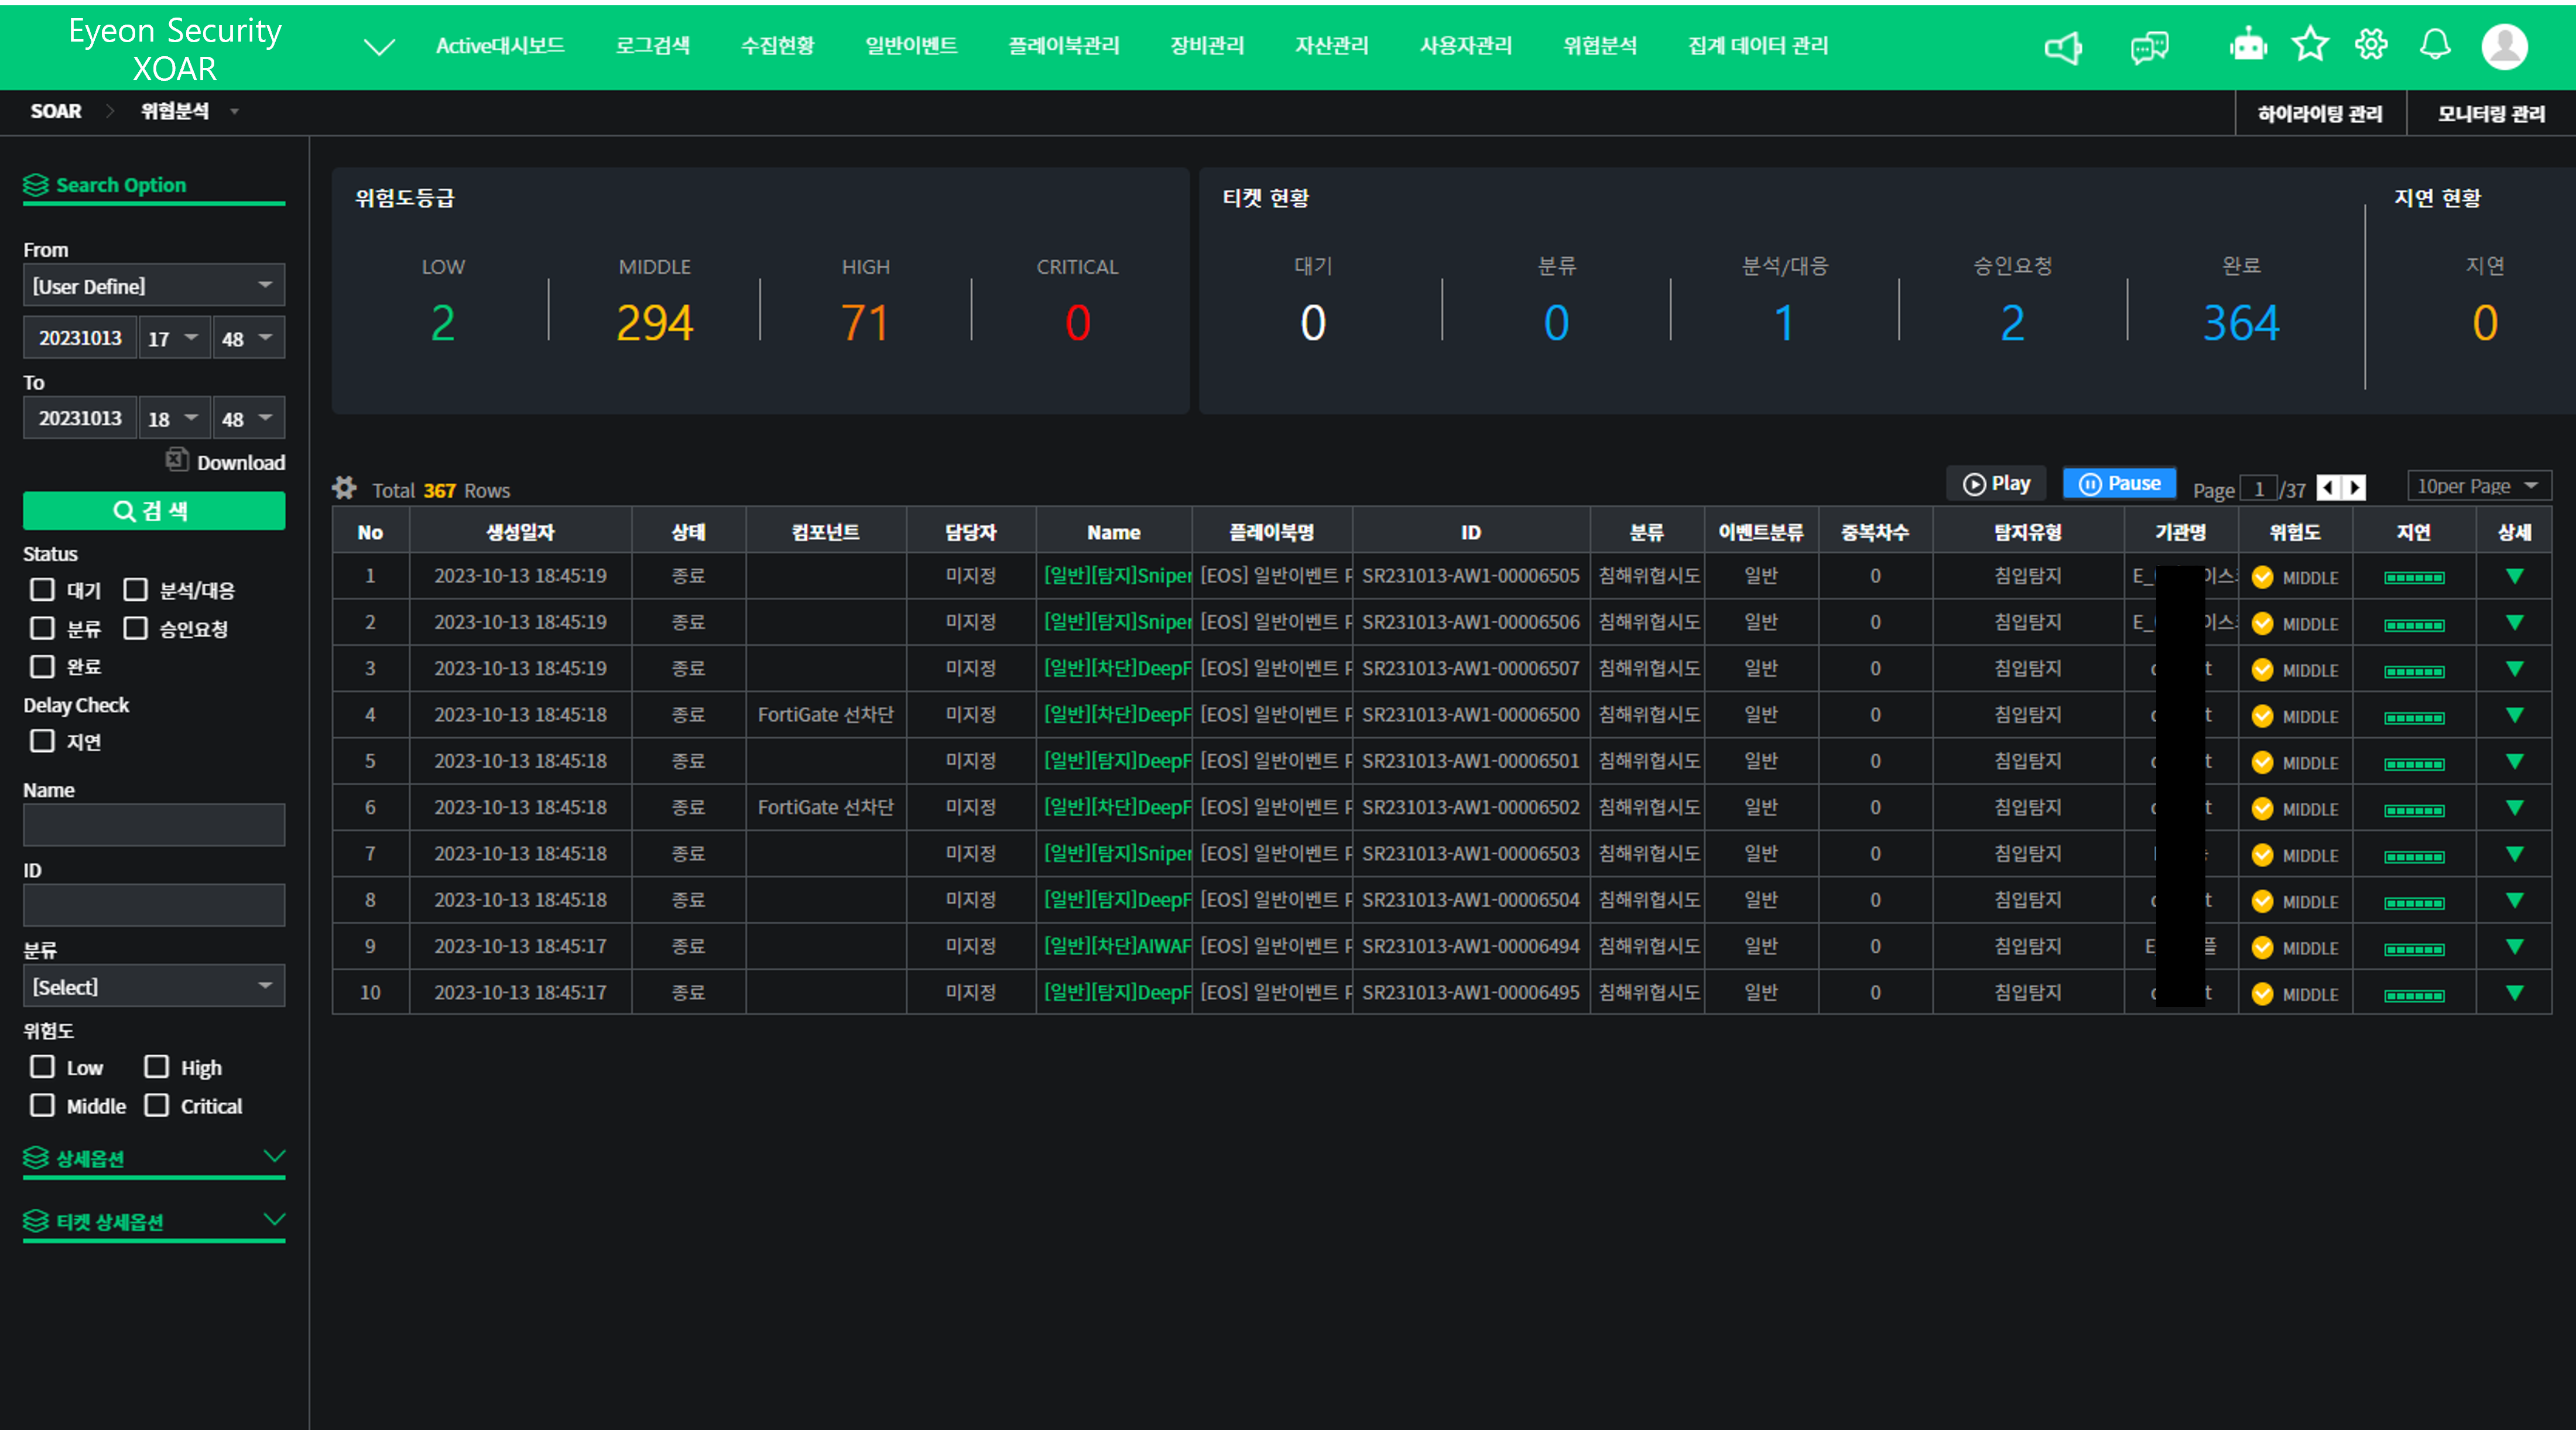Go to previous page arrow
This screenshot has height=1430, width=2576.
pyautogui.click(x=2329, y=487)
